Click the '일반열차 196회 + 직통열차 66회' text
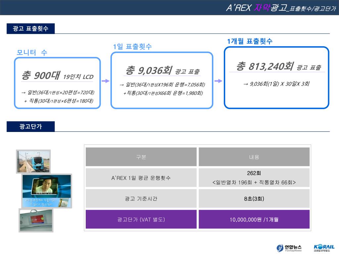 tap(254, 183)
